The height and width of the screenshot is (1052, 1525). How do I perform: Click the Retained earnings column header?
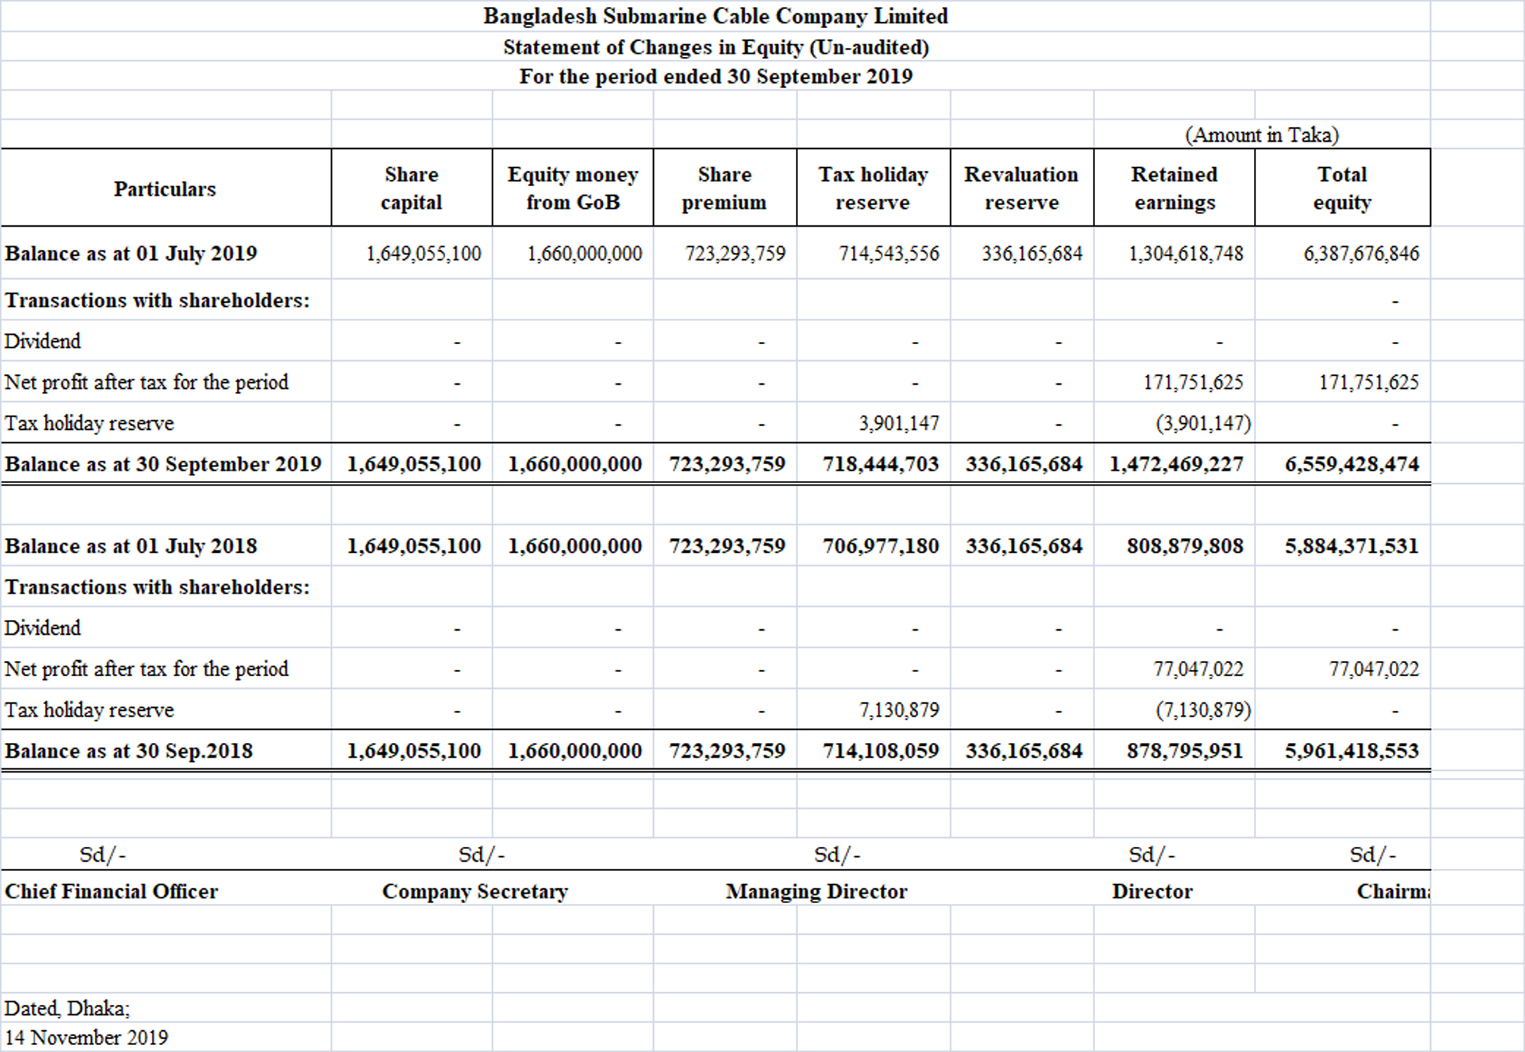(1174, 188)
